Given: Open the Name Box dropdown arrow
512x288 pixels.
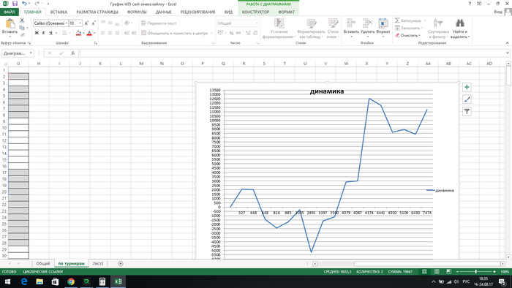Looking at the screenshot, I should (31, 53).
